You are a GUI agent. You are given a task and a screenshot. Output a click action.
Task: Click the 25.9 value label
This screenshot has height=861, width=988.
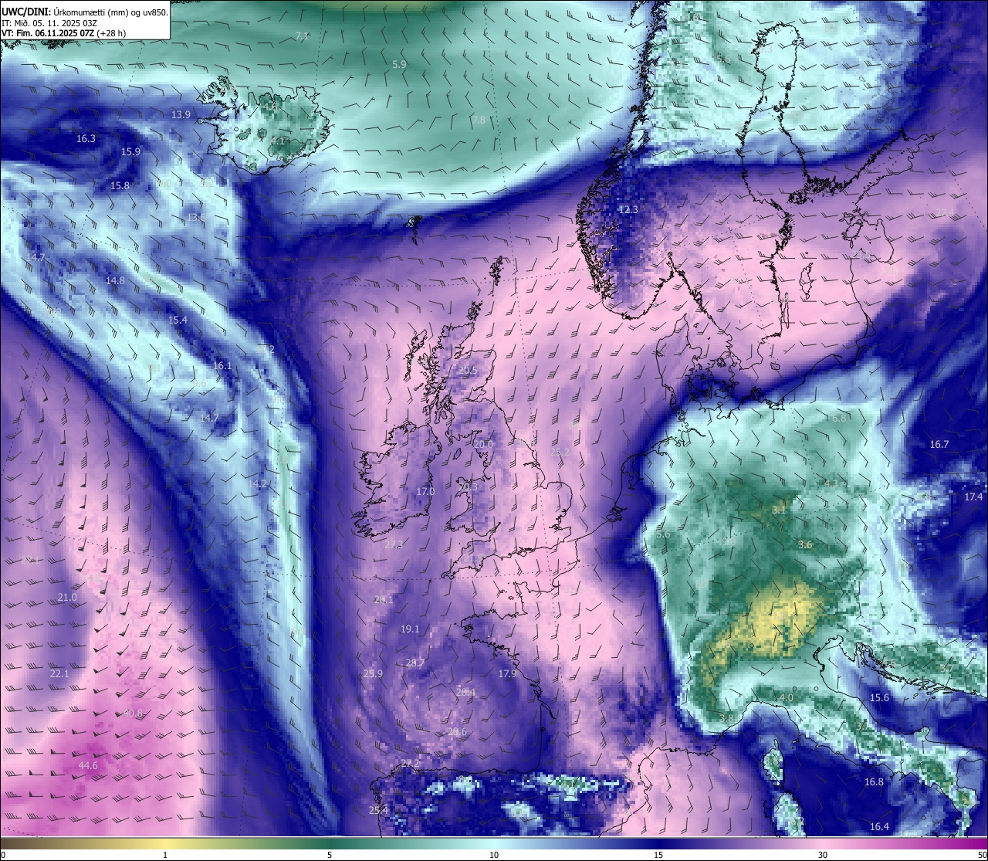tap(373, 674)
